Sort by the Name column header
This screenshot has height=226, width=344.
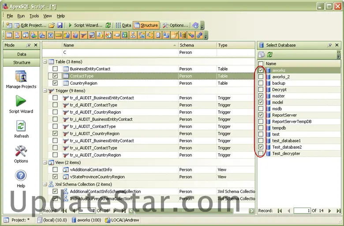pyautogui.click(x=120, y=45)
